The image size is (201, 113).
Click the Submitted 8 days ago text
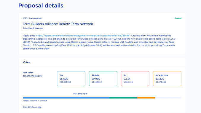pyautogui.click(x=33, y=28)
